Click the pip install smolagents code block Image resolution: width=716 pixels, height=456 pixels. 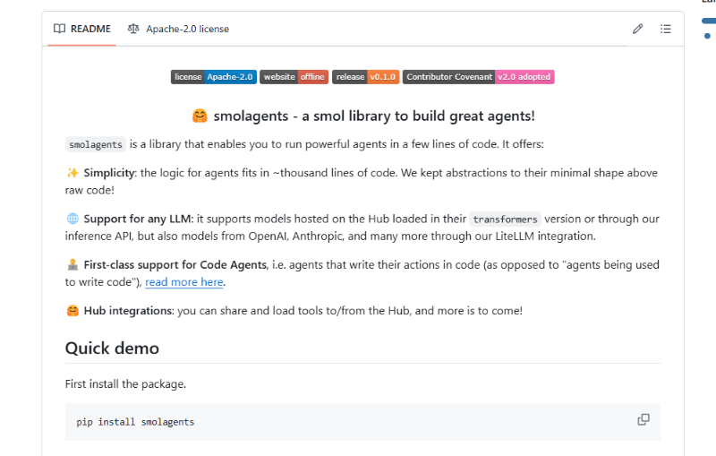pyautogui.click(x=362, y=422)
